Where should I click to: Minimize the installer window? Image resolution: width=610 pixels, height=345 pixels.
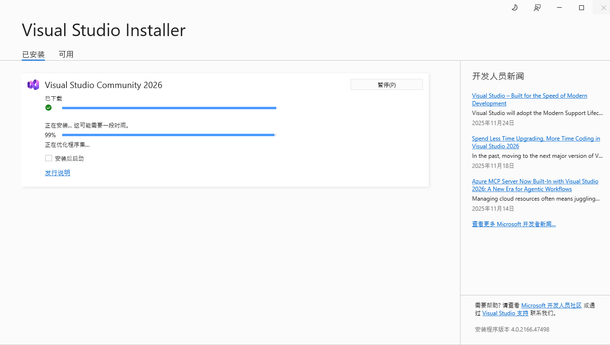(x=559, y=8)
